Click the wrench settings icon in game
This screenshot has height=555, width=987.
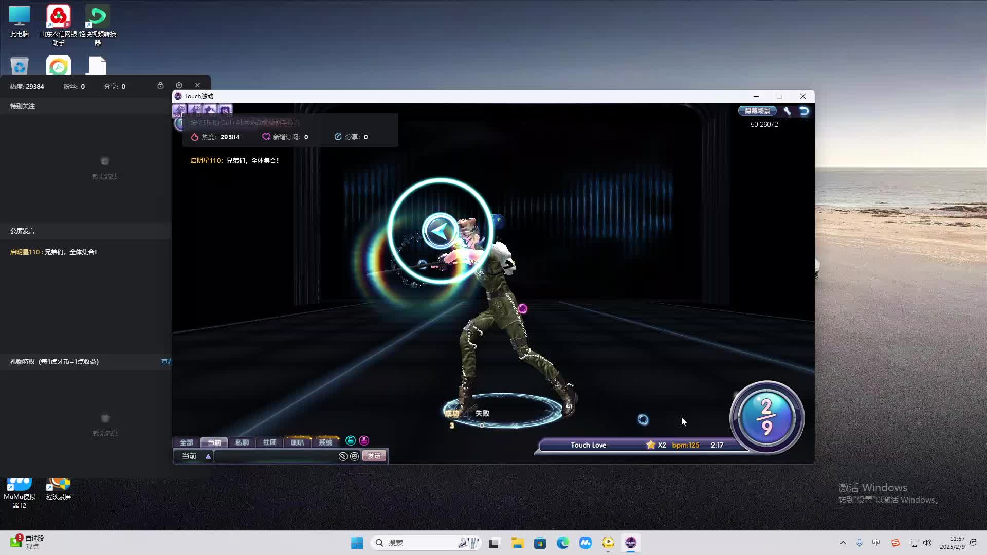click(x=787, y=111)
